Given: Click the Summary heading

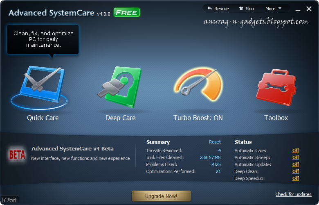Looking at the screenshot, I should click(158, 142).
